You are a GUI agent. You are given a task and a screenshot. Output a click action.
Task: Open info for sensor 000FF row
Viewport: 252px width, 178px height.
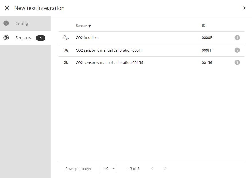pyautogui.click(x=237, y=50)
